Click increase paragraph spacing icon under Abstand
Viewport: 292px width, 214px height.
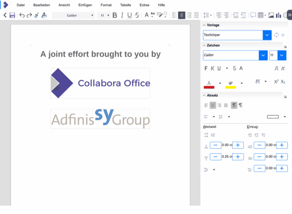pyautogui.click(x=206, y=134)
